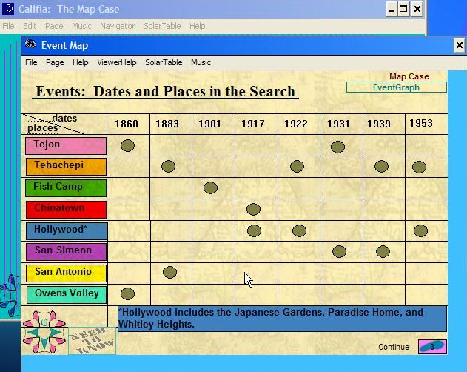The image size is (467, 372).
Task: Select the Hollywood 1953 event dot
Action: [x=420, y=230]
